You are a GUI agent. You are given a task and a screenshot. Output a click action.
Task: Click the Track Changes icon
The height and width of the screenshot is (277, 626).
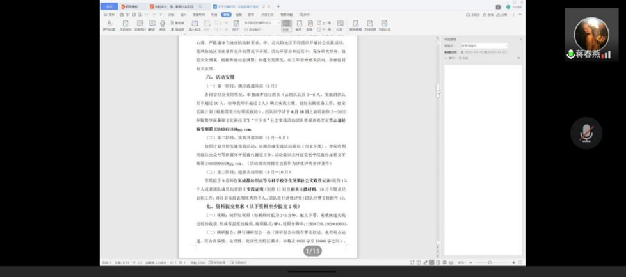point(237,24)
